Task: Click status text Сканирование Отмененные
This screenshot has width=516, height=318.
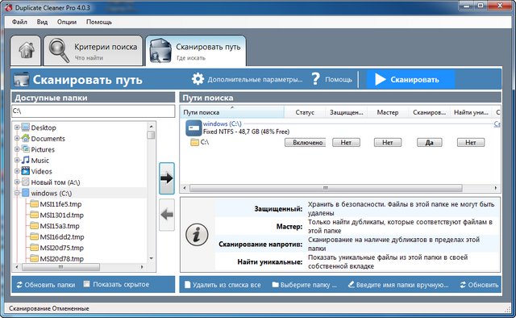Action: coord(49,308)
